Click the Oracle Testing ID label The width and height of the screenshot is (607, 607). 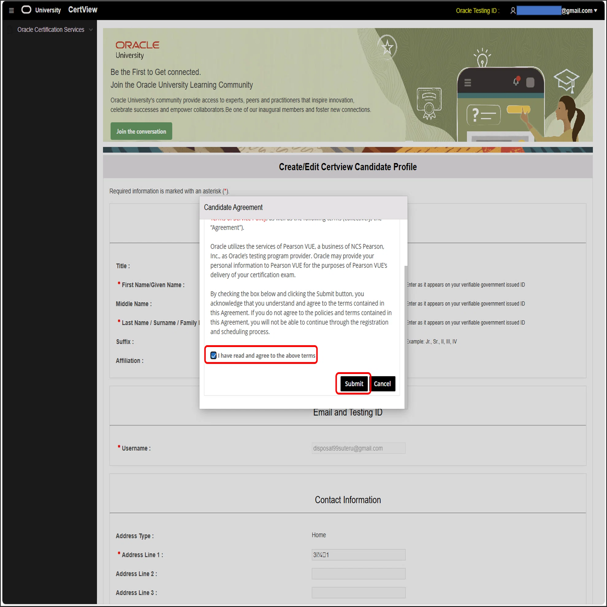tap(478, 11)
